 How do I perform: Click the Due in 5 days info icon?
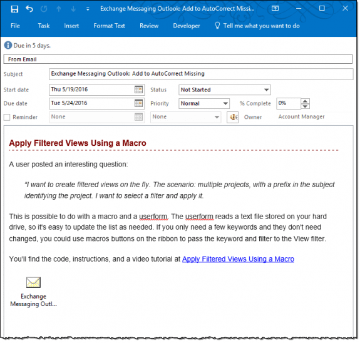[8, 45]
